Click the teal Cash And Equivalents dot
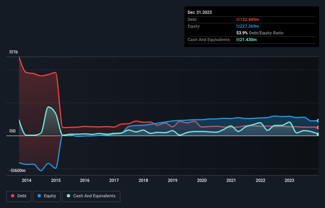The image size is (325, 208). (68, 196)
